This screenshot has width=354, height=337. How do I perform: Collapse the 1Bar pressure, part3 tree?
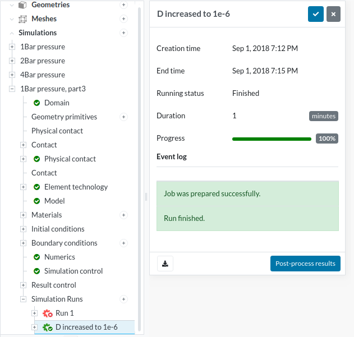click(12, 89)
